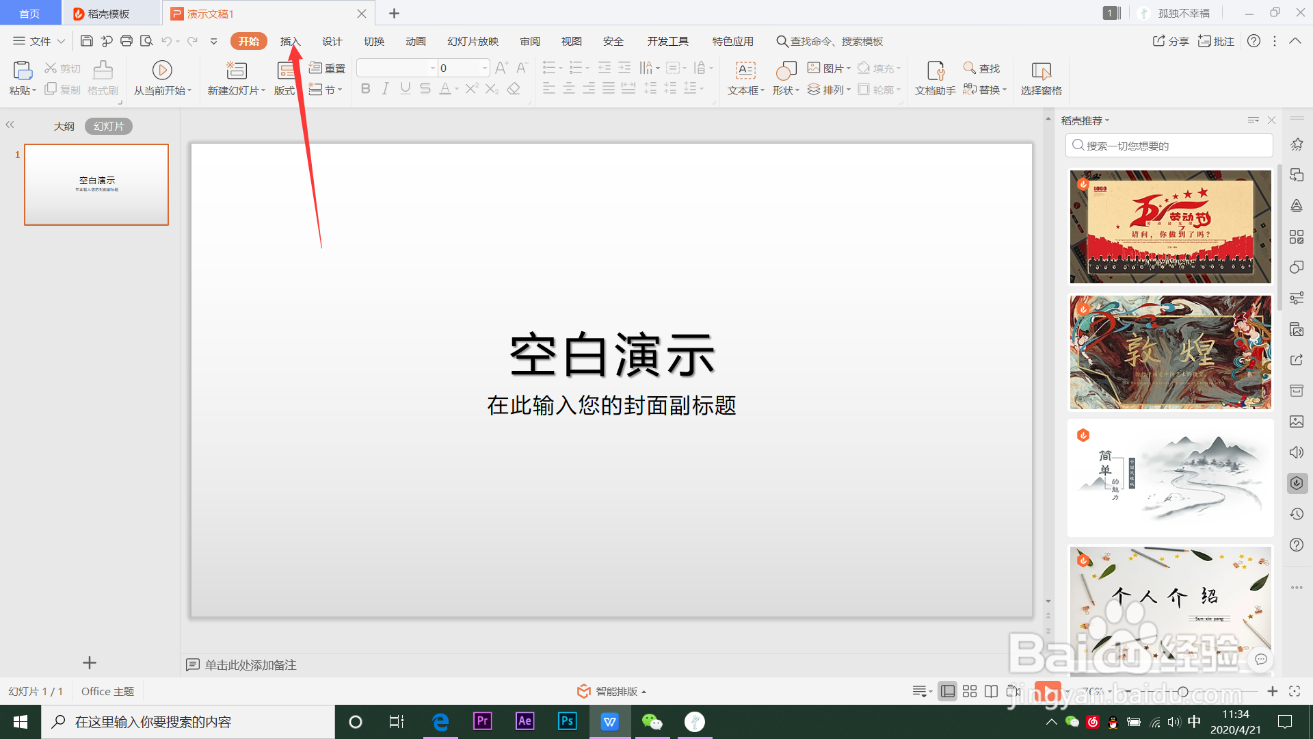Start slideshow from current slide
Image resolution: width=1313 pixels, height=739 pixels.
(x=162, y=70)
